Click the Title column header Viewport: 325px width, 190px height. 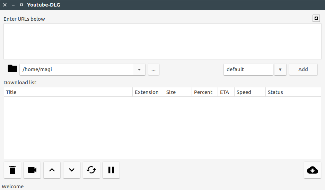click(x=68, y=92)
